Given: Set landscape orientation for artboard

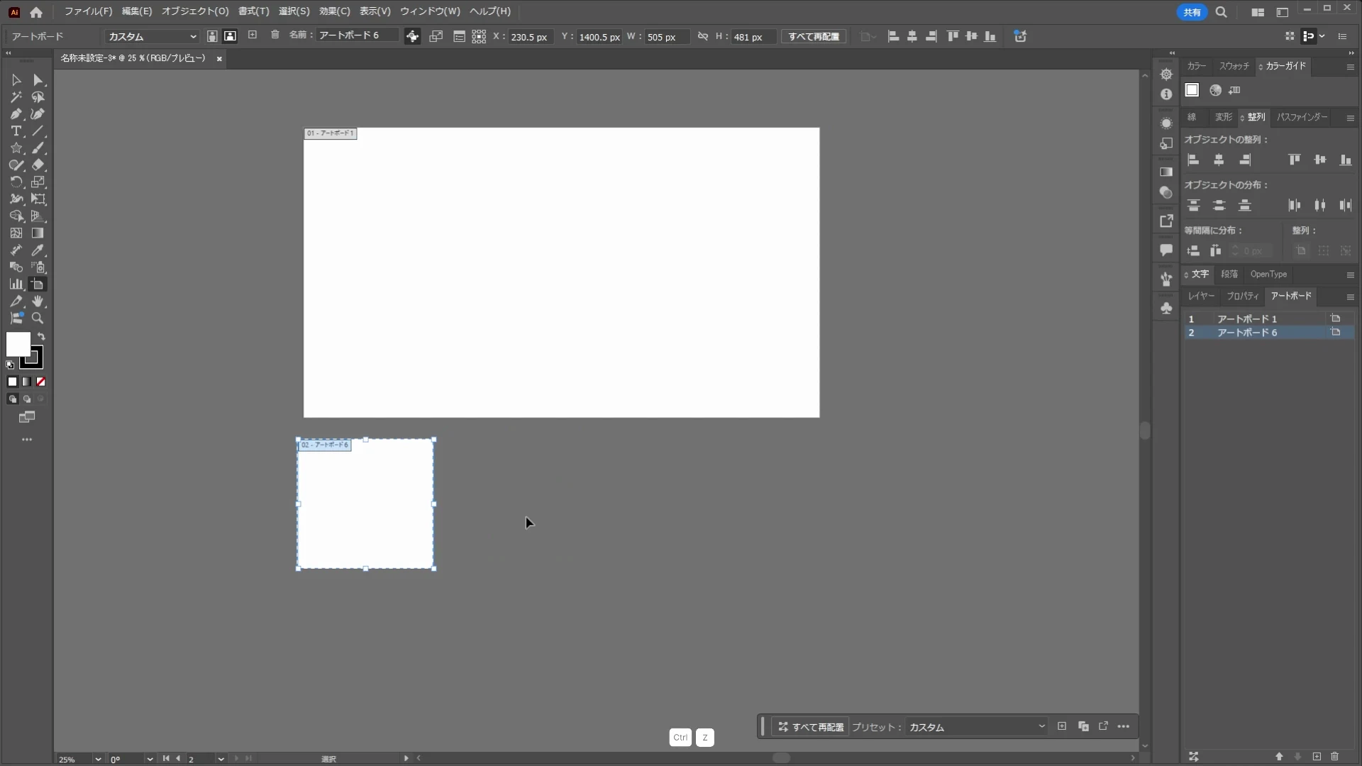Looking at the screenshot, I should [x=230, y=36].
